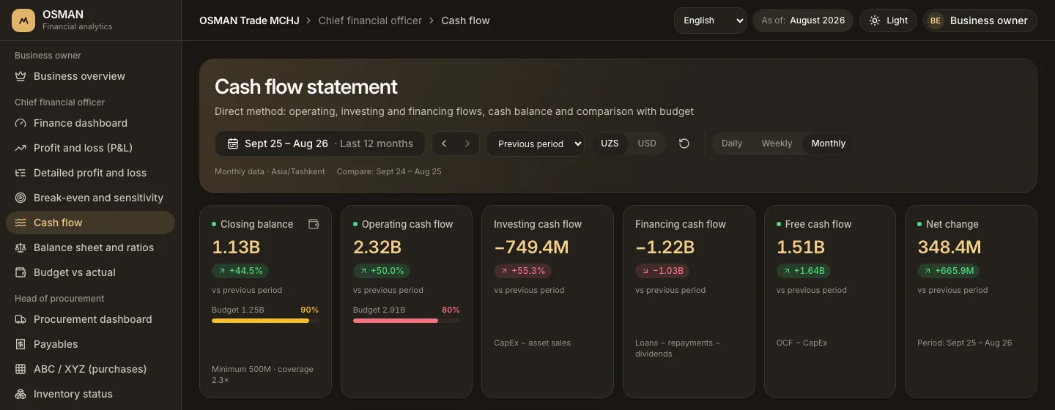Click the Investing cash flow −749.4M value
Image resolution: width=1055 pixels, height=410 pixels.
[x=531, y=247]
